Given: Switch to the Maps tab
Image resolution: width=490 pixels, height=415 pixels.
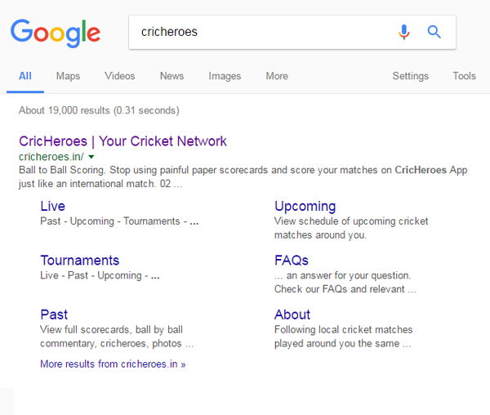Looking at the screenshot, I should [x=68, y=76].
